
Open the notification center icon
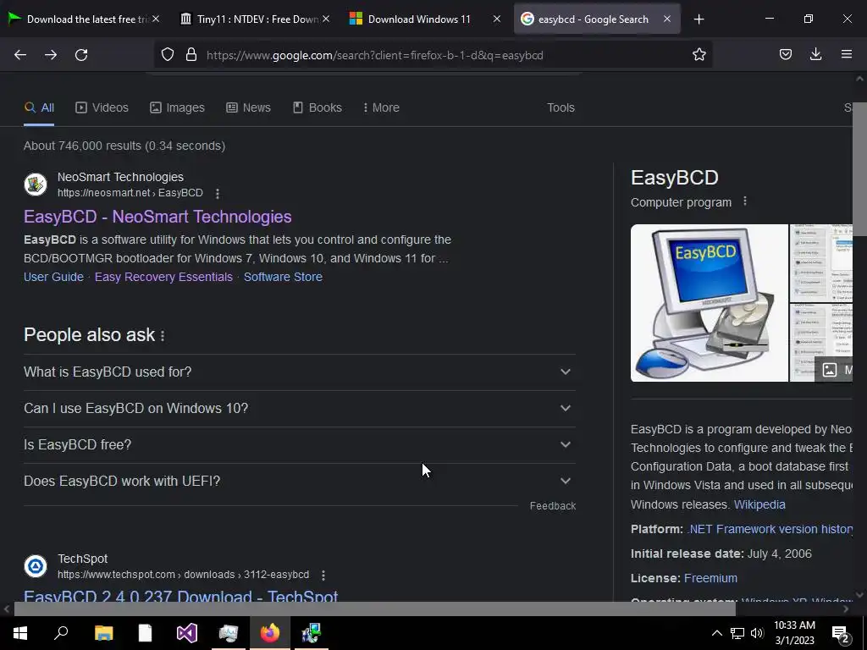click(841, 633)
